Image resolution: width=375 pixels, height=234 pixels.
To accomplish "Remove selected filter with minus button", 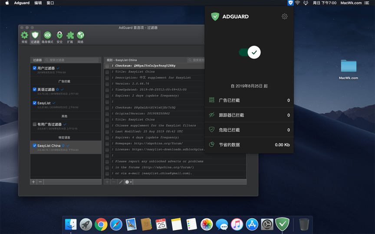I will coord(40,182).
